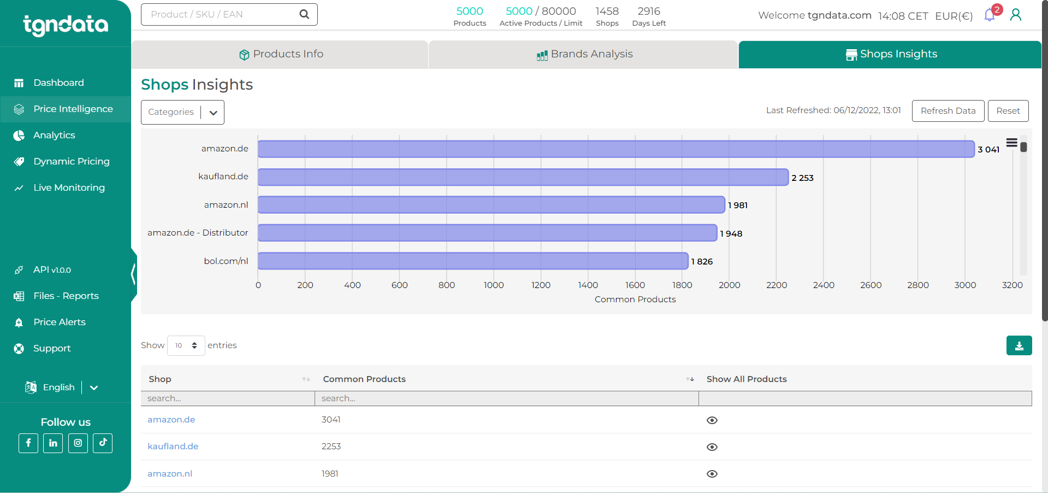Image resolution: width=1048 pixels, height=493 pixels.
Task: Click the Price Alerts bell icon
Action: pos(19,322)
